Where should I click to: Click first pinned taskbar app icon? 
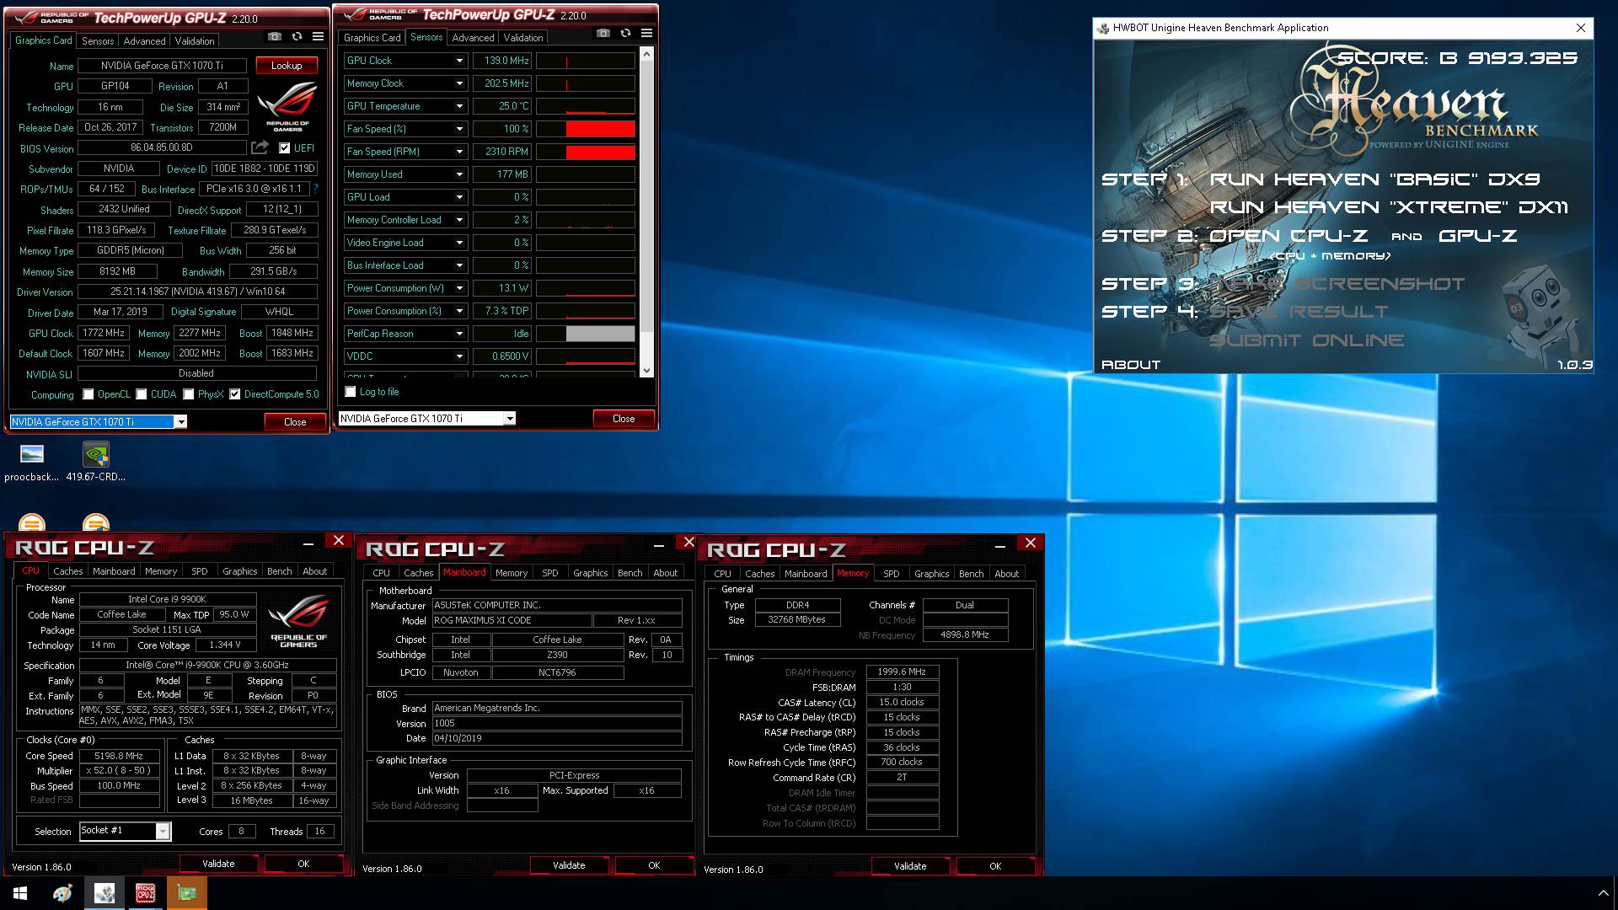point(62,893)
